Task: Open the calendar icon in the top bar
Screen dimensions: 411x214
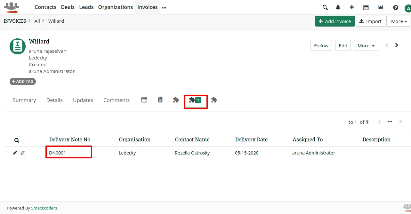Action: coord(366,7)
